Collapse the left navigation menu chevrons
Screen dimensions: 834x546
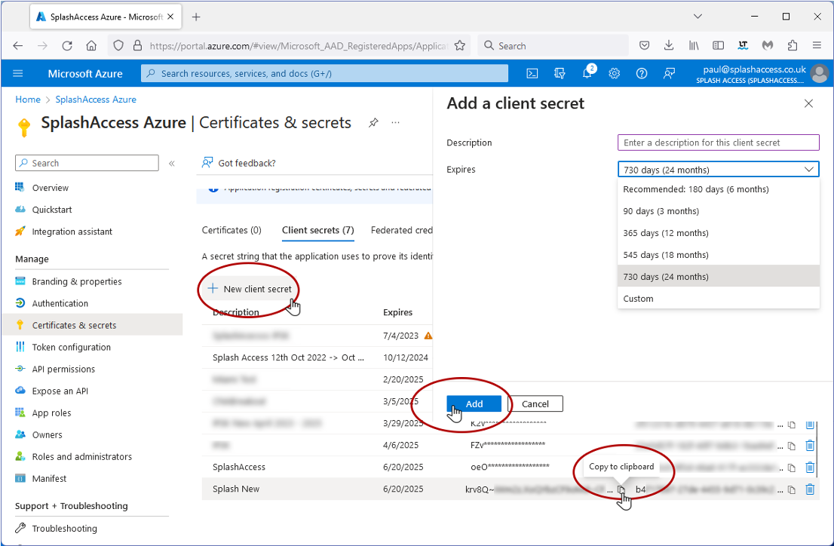pos(172,164)
